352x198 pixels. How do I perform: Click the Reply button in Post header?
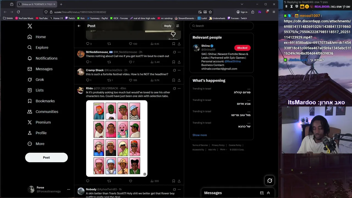(168, 26)
